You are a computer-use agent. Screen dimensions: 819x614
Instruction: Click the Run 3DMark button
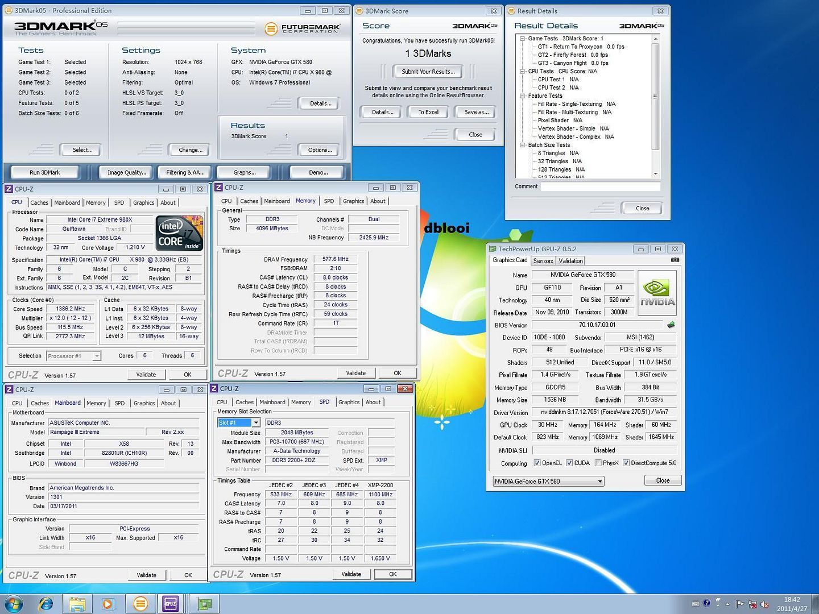(45, 172)
